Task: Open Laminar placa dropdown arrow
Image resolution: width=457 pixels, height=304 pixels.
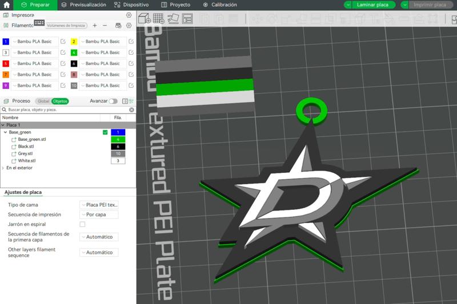Action: [x=348, y=5]
